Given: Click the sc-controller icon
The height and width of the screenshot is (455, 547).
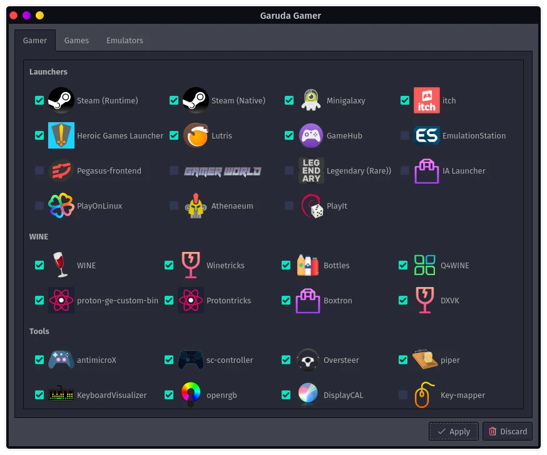Looking at the screenshot, I should 190,360.
